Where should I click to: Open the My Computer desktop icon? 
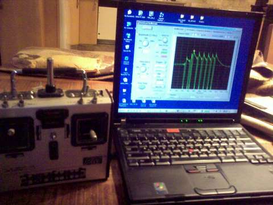click(x=129, y=25)
